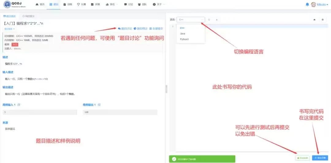Image resolution: width=331 pixels, height=163 pixels.
Task: Copy sample output 1 with copy icon
Action: pos(99,105)
